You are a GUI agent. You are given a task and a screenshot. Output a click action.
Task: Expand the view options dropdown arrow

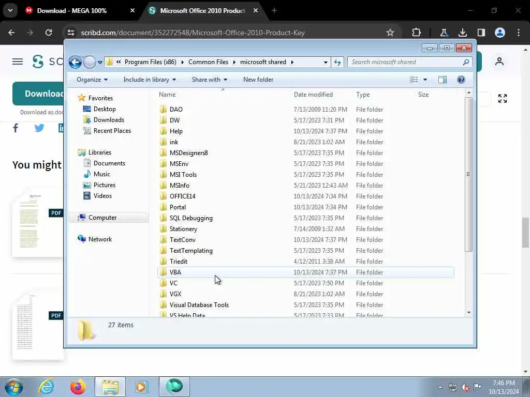click(425, 80)
